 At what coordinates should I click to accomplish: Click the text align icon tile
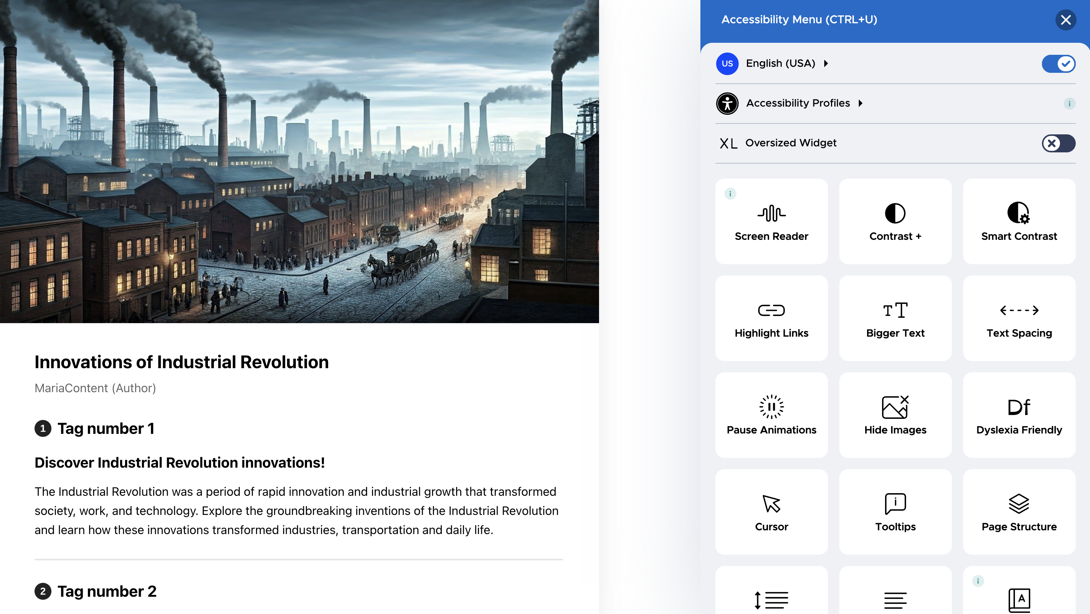[895, 591]
